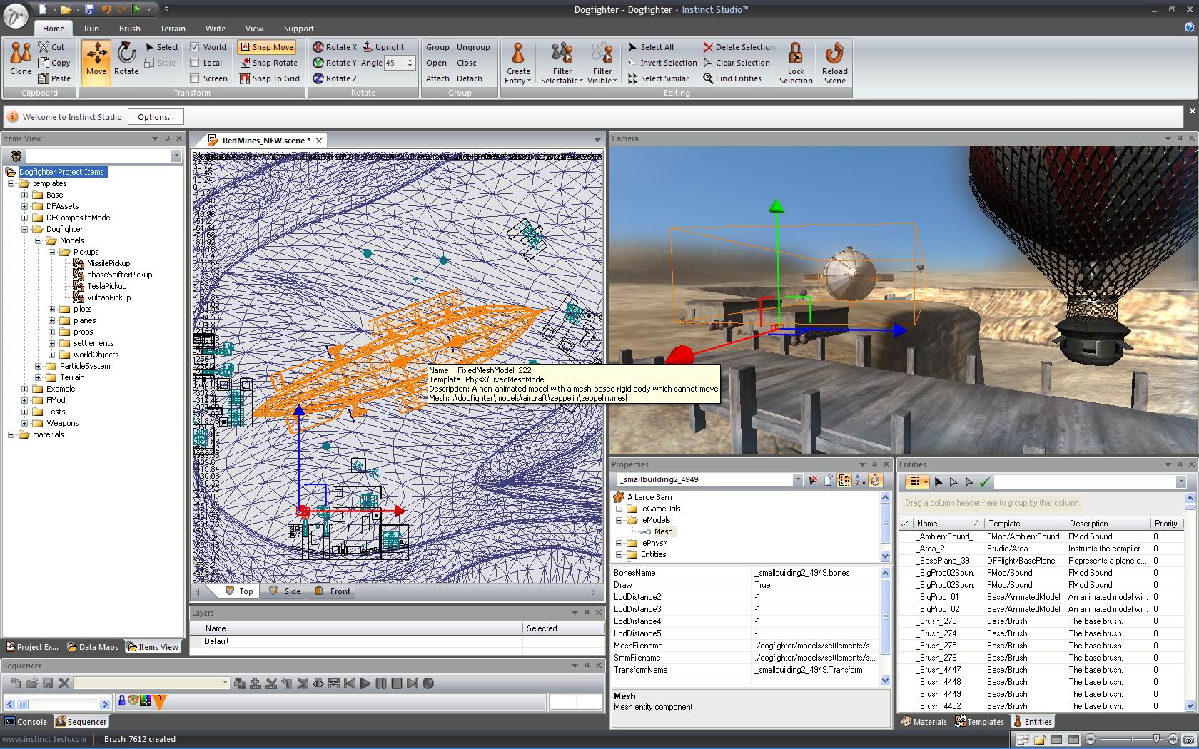The width and height of the screenshot is (1199, 749).
Task: Click Select All in the Editing group
Action: (x=651, y=47)
